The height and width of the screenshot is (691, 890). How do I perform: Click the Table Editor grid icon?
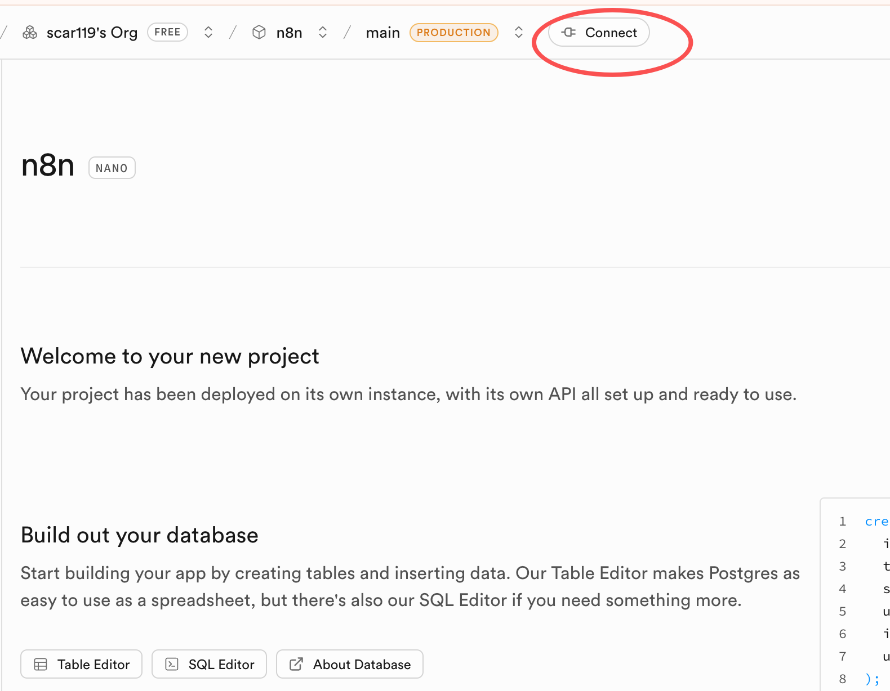coord(41,665)
